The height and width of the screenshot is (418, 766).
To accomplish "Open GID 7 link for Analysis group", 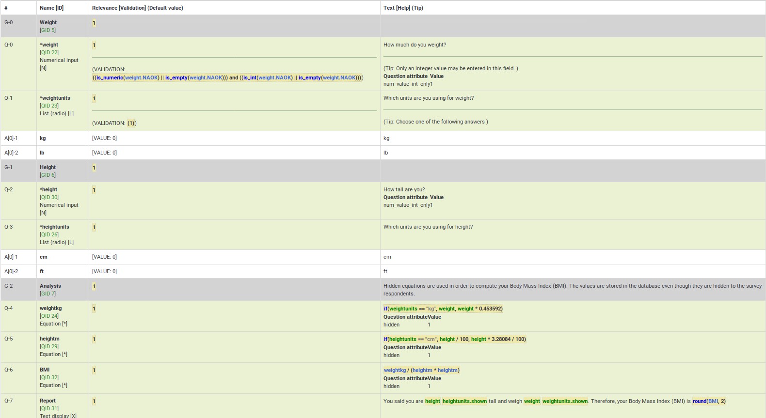I will pos(48,294).
